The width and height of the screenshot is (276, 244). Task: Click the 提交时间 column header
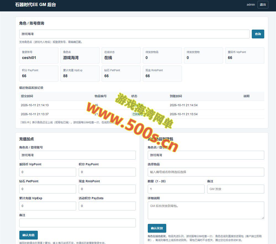point(27,96)
